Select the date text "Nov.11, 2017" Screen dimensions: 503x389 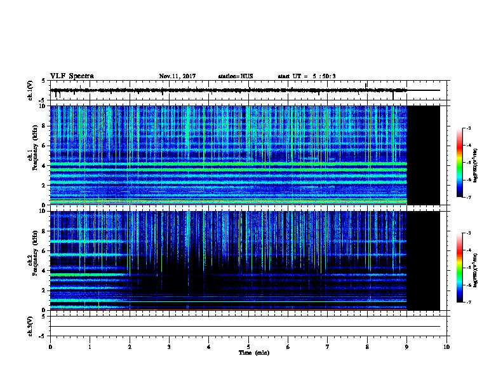tap(177, 76)
